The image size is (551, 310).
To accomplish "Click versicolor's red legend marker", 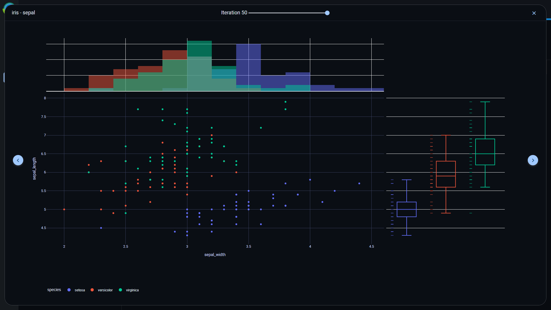I will click(x=92, y=290).
